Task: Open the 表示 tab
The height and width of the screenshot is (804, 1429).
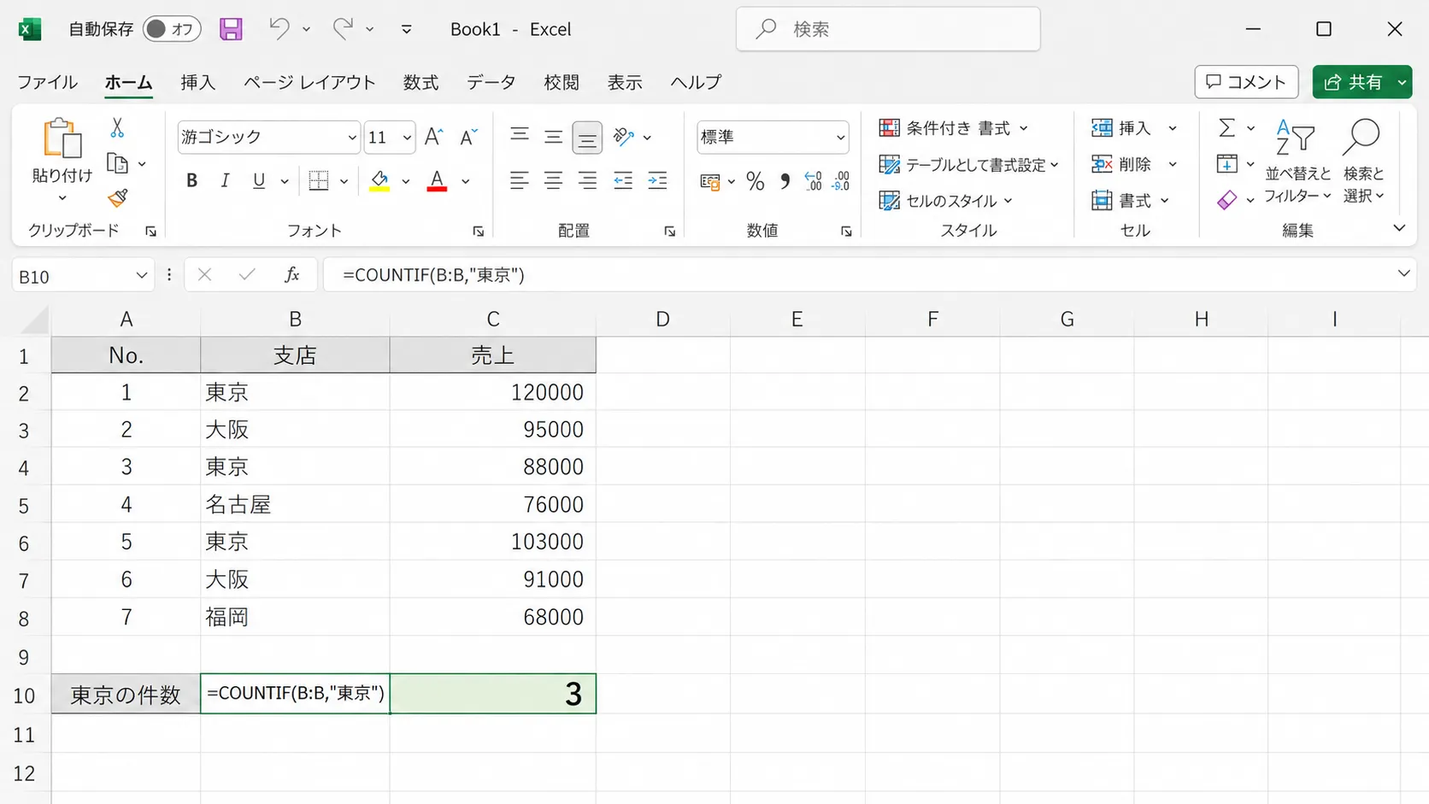Action: click(625, 82)
